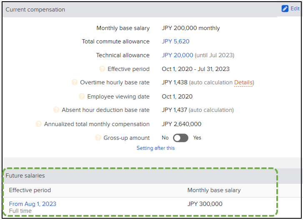Open the JPY 5,620 commute allowance link
The width and height of the screenshot is (303, 220).
coord(176,41)
